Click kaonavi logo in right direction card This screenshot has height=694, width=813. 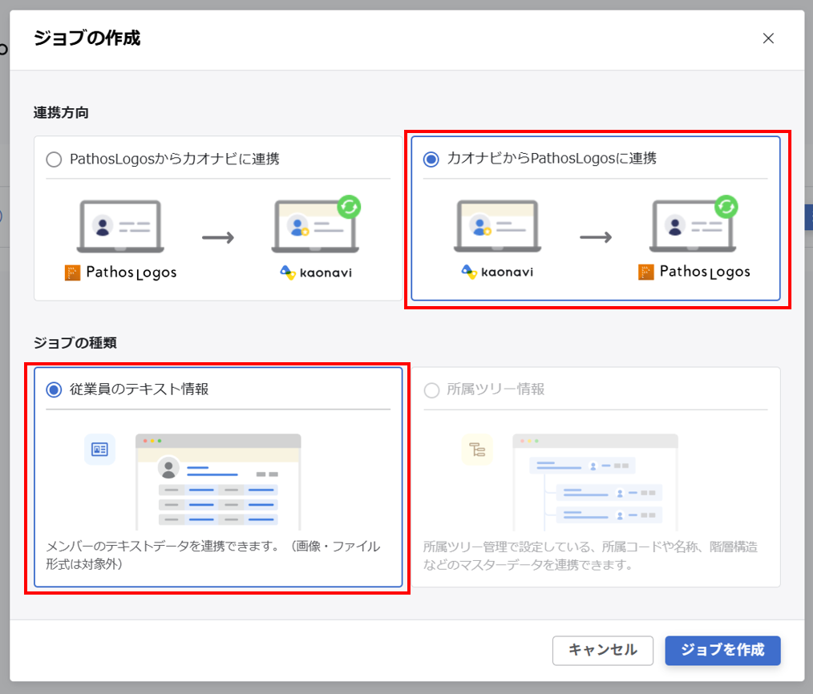tap(497, 272)
